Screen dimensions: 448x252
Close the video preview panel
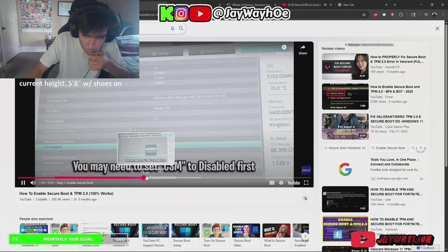coord(437,28)
